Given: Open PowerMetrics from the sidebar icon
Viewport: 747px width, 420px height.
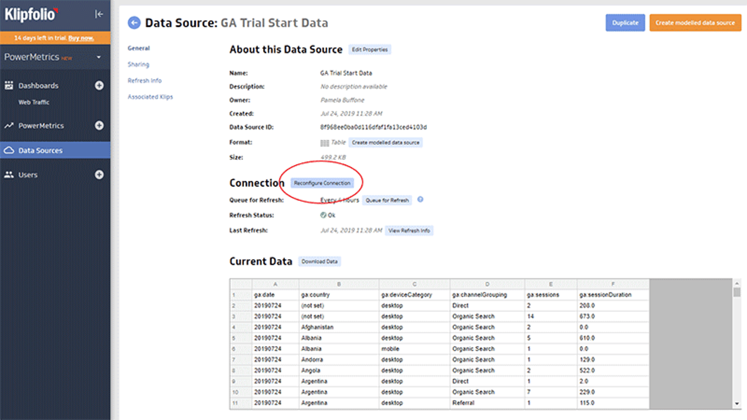Looking at the screenshot, I should 8,126.
